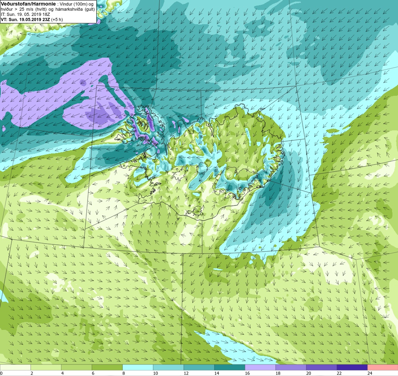Click the legend scale label '16'
This screenshot has width=398, height=376.
247,373
